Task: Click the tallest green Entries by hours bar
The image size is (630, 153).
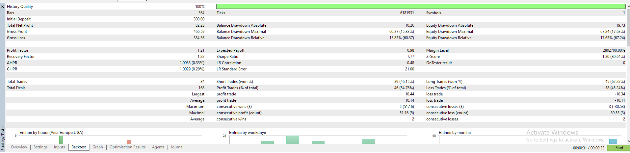Action: coord(61,140)
